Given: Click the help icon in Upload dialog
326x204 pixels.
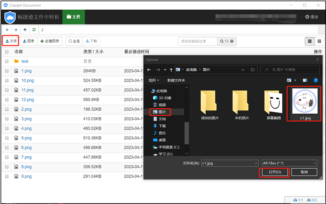Looking at the screenshot, I should [x=315, y=80].
